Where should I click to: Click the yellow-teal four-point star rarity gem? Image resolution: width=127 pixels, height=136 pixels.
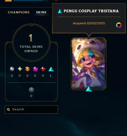coord(20,69)
